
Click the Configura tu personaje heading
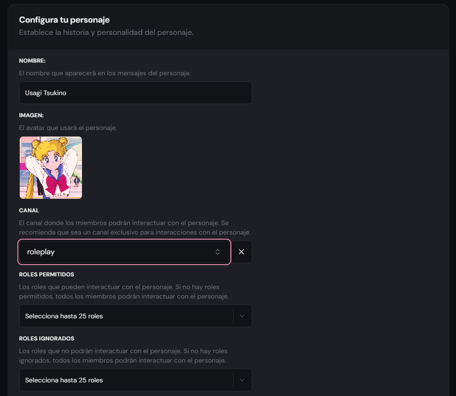click(64, 20)
